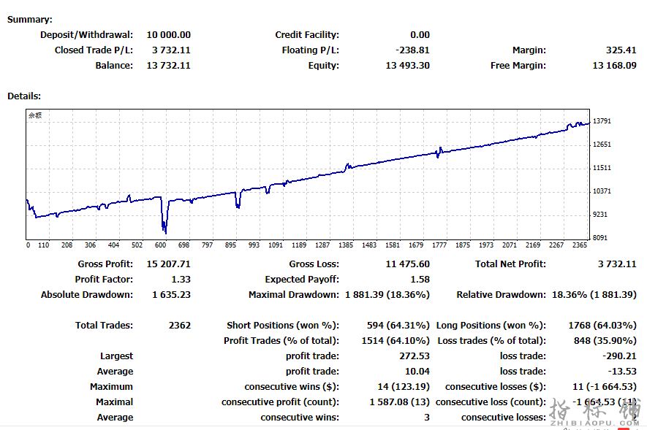
Task: Click the 8091 y-axis label
Action: coord(600,237)
